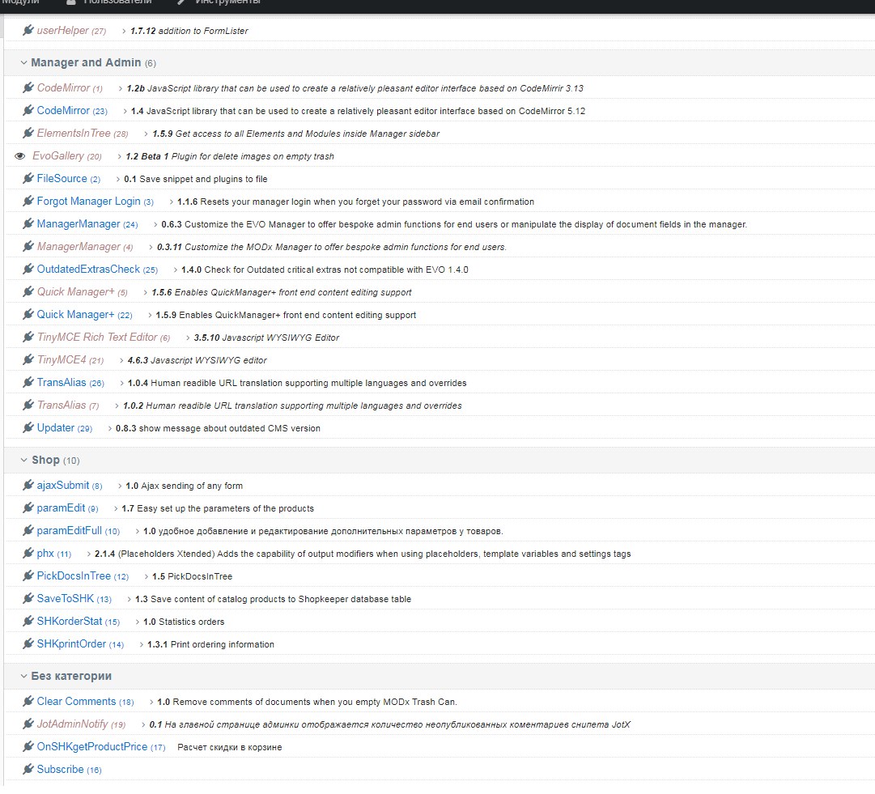
Task: Click the plug icon next to ManagerManager (4)
Action: (x=28, y=246)
